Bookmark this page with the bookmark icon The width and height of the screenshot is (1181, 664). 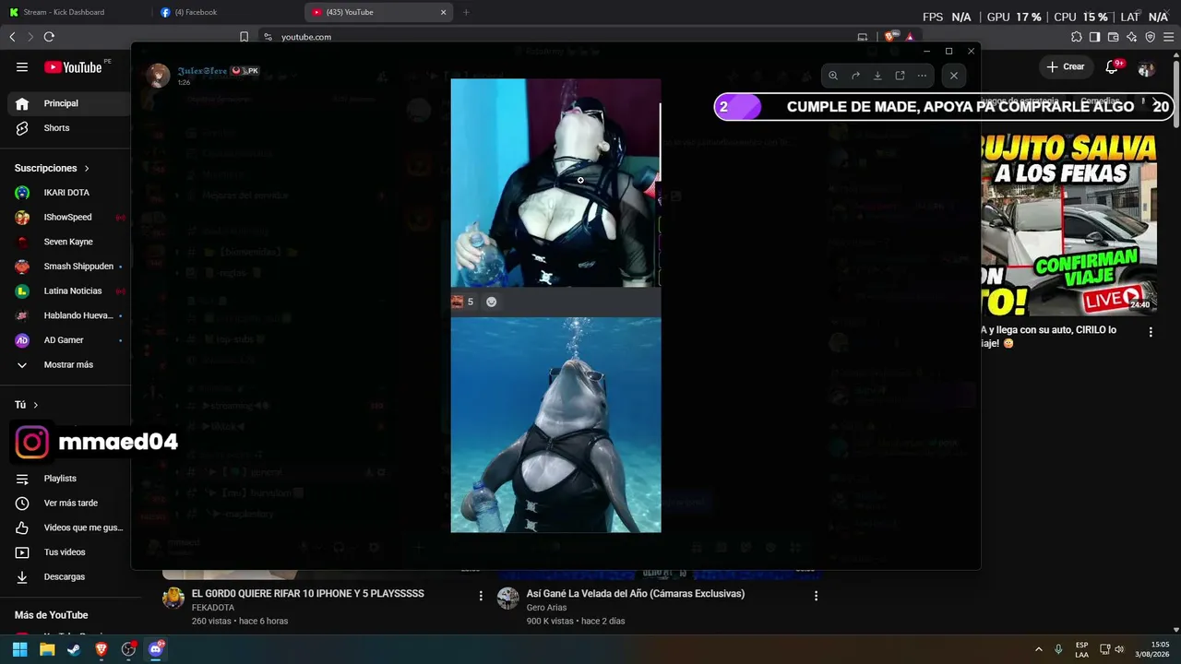point(244,37)
